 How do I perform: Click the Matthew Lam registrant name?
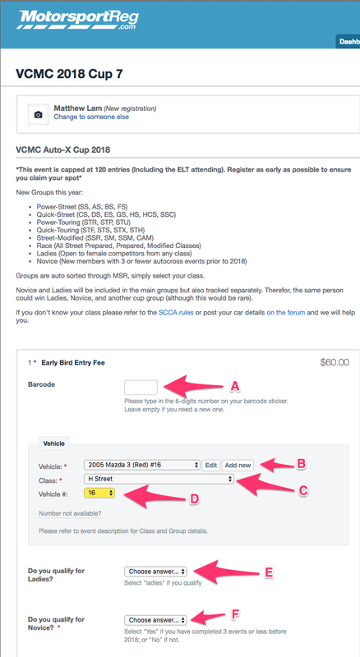[78, 108]
